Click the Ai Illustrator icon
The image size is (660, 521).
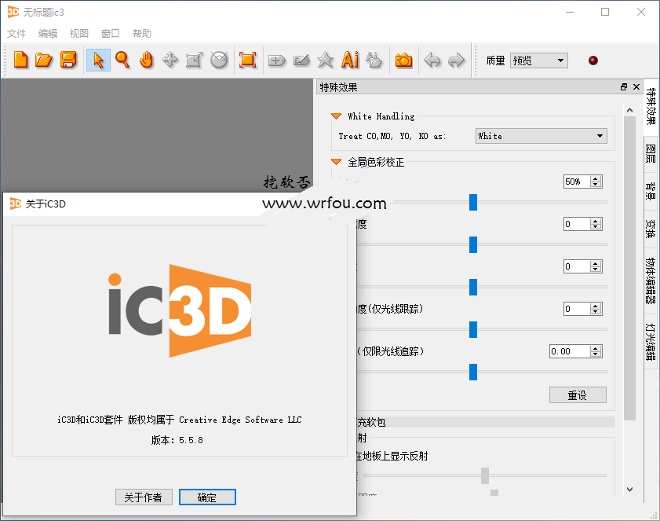tap(350, 61)
